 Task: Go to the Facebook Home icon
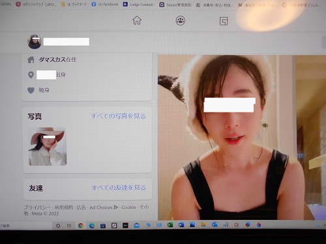pos(137,21)
